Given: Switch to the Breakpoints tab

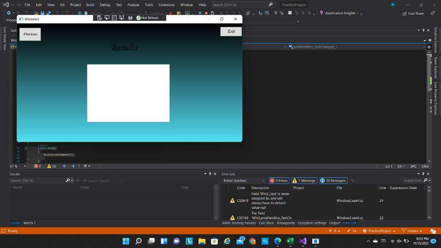Looking at the screenshot, I should click(x=286, y=223).
